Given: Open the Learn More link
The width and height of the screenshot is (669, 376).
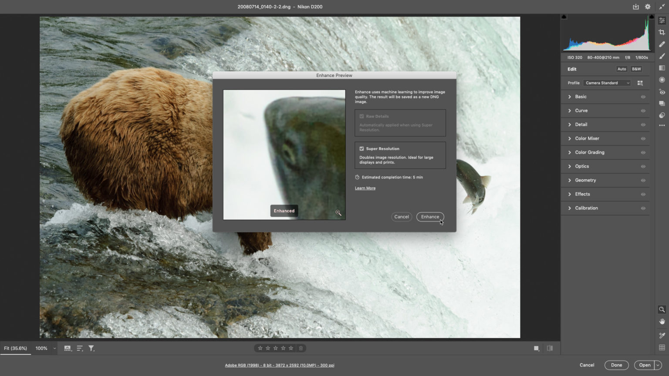Looking at the screenshot, I should tap(365, 188).
